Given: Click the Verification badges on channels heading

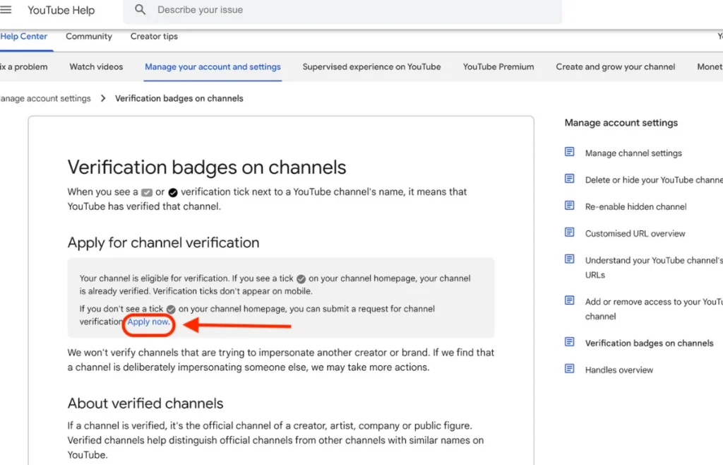Looking at the screenshot, I should [207, 167].
